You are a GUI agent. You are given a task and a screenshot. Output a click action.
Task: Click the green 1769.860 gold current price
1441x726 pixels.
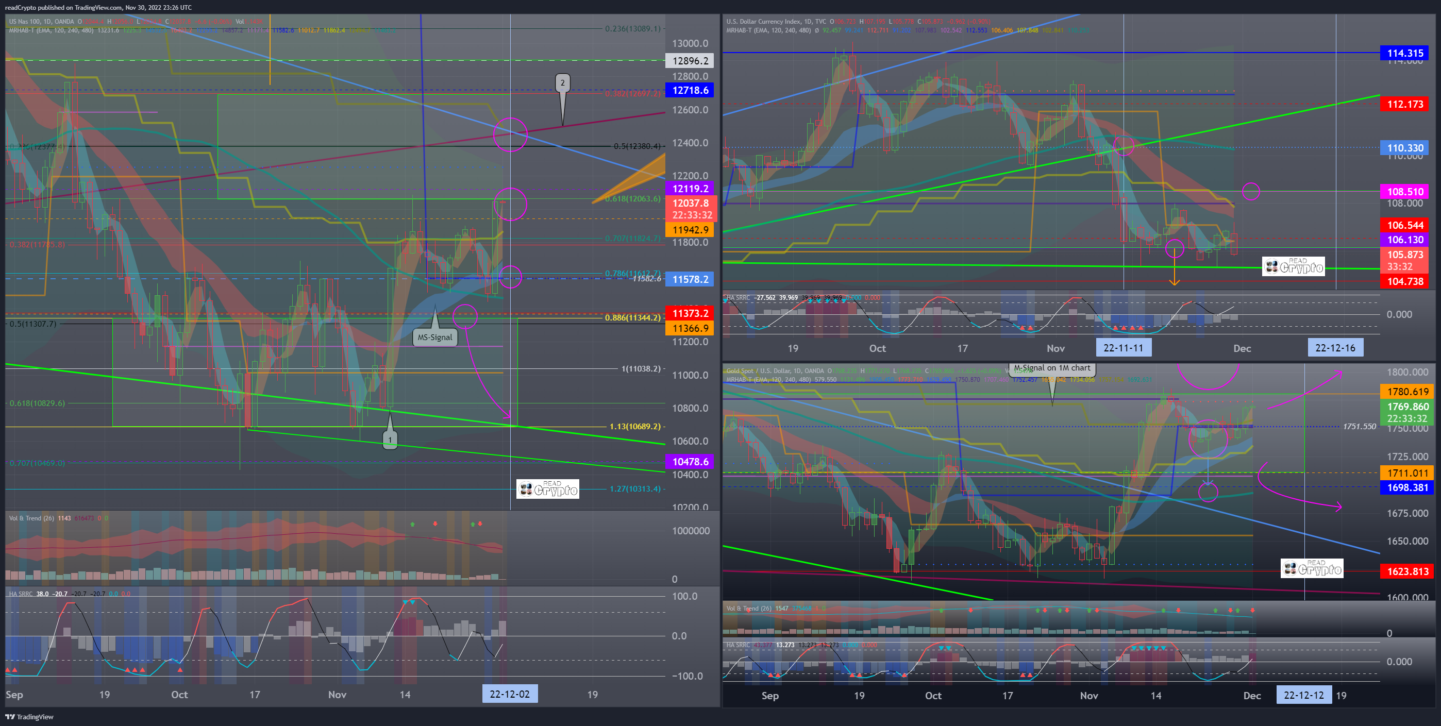(1408, 412)
